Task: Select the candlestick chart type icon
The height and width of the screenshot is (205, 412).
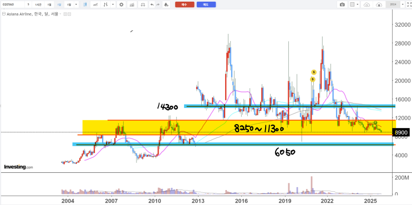Action: pos(85,4)
